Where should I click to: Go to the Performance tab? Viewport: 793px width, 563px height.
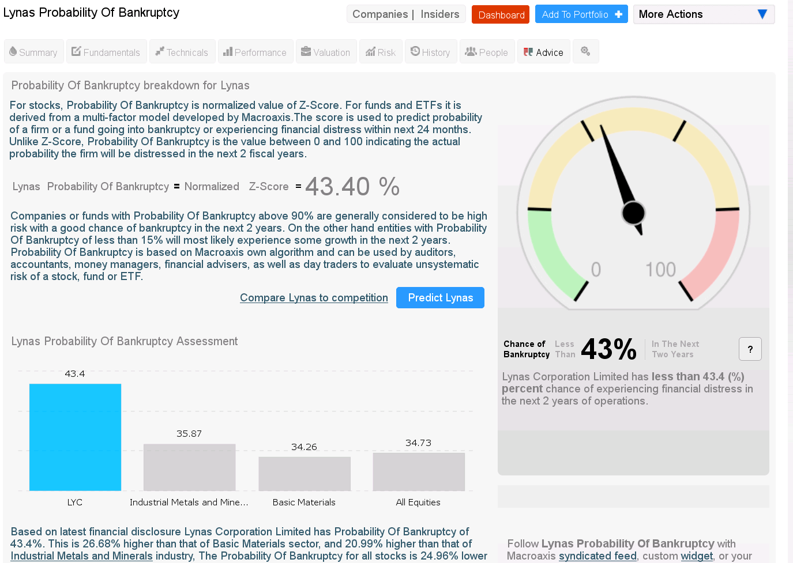pyautogui.click(x=255, y=52)
